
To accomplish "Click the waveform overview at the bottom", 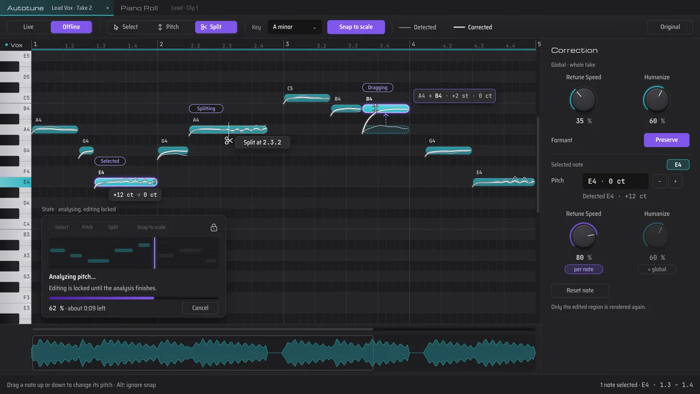I will pos(283,353).
